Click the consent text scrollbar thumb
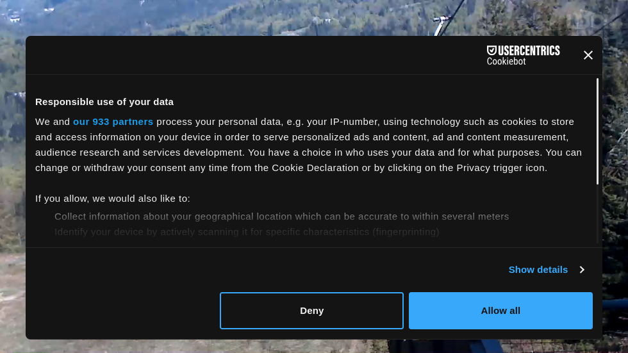The width and height of the screenshot is (628, 353). click(x=597, y=131)
